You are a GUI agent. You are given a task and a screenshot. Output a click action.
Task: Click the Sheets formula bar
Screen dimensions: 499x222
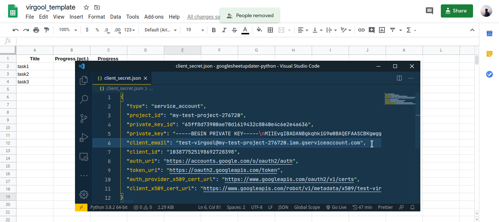247,41
